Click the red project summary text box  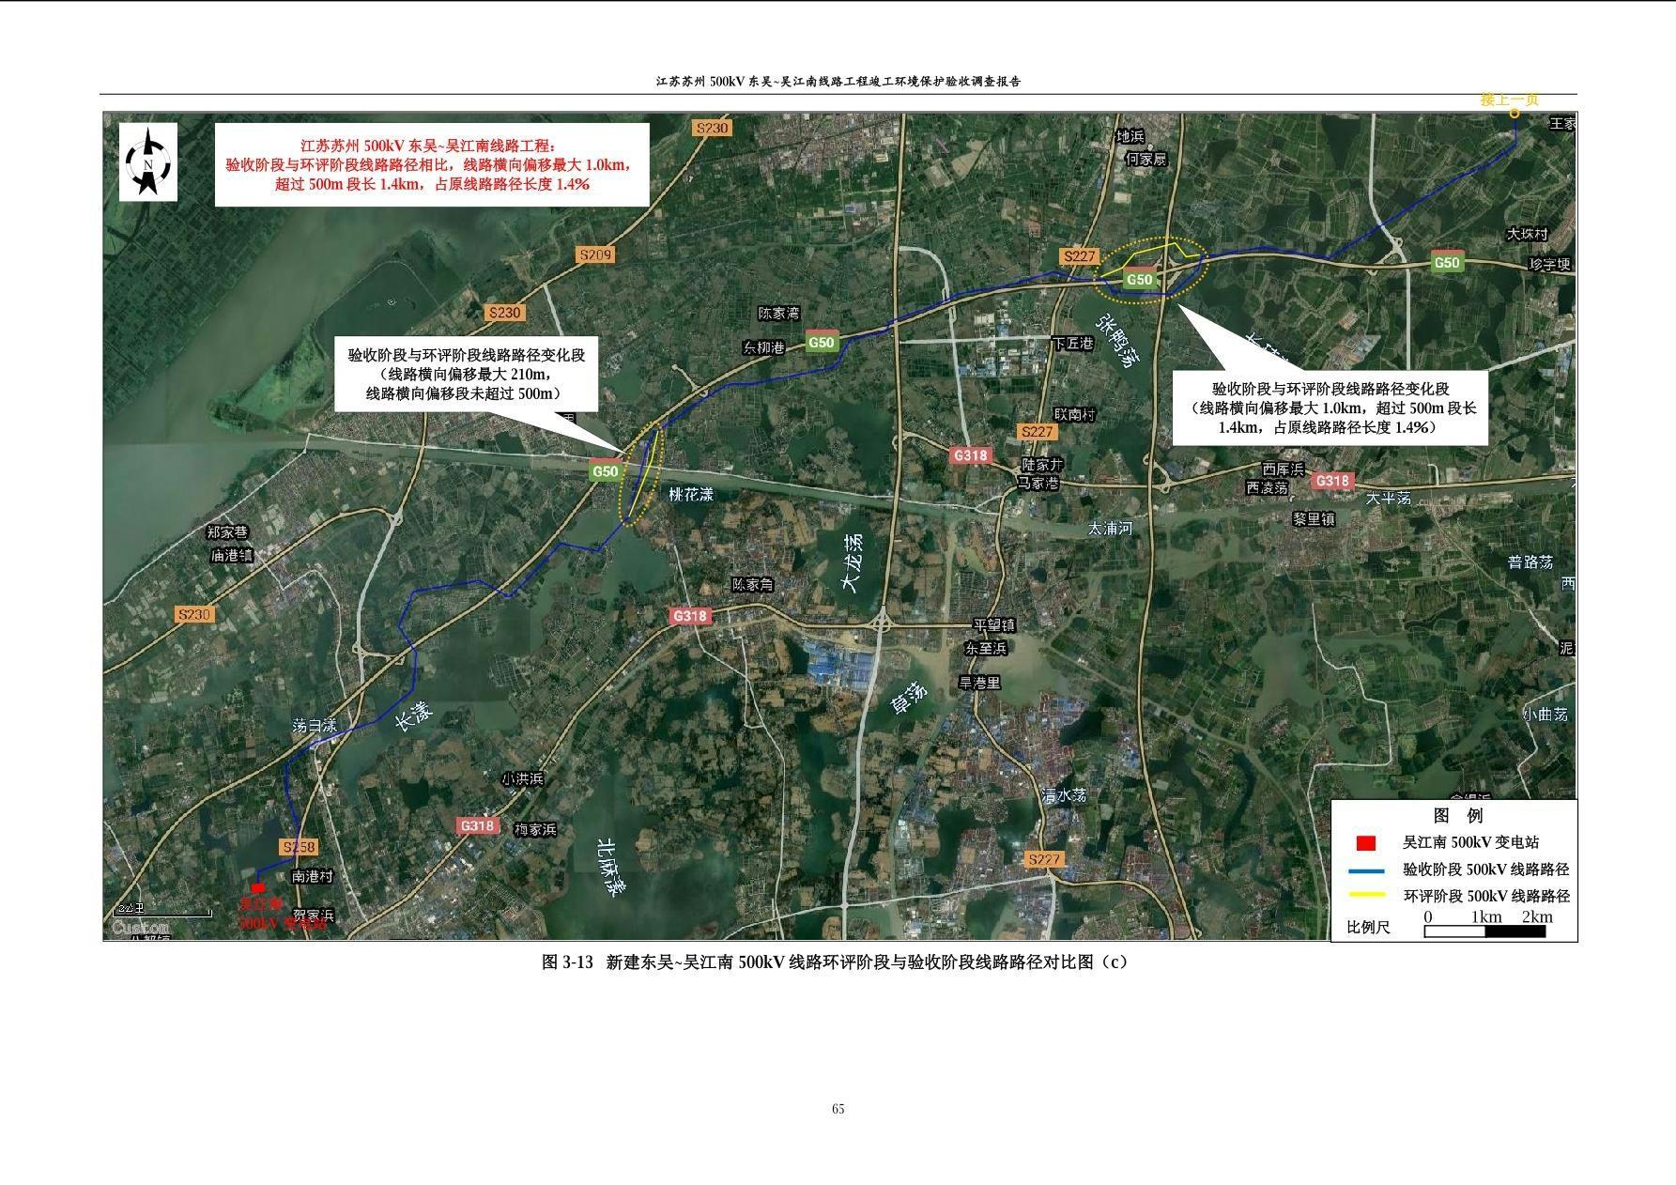tap(432, 164)
